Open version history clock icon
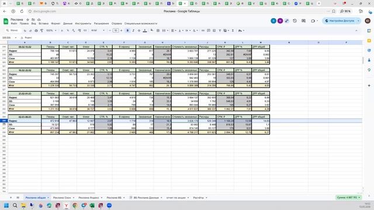Screen dimensions: 374x210 [x=295, y=21]
